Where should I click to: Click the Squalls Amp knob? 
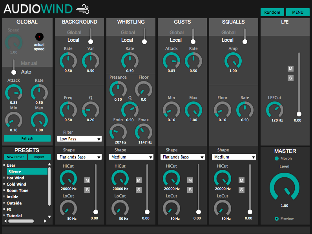[x=233, y=61]
